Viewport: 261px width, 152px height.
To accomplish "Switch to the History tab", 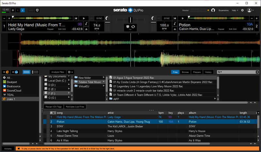I will tap(208, 72).
